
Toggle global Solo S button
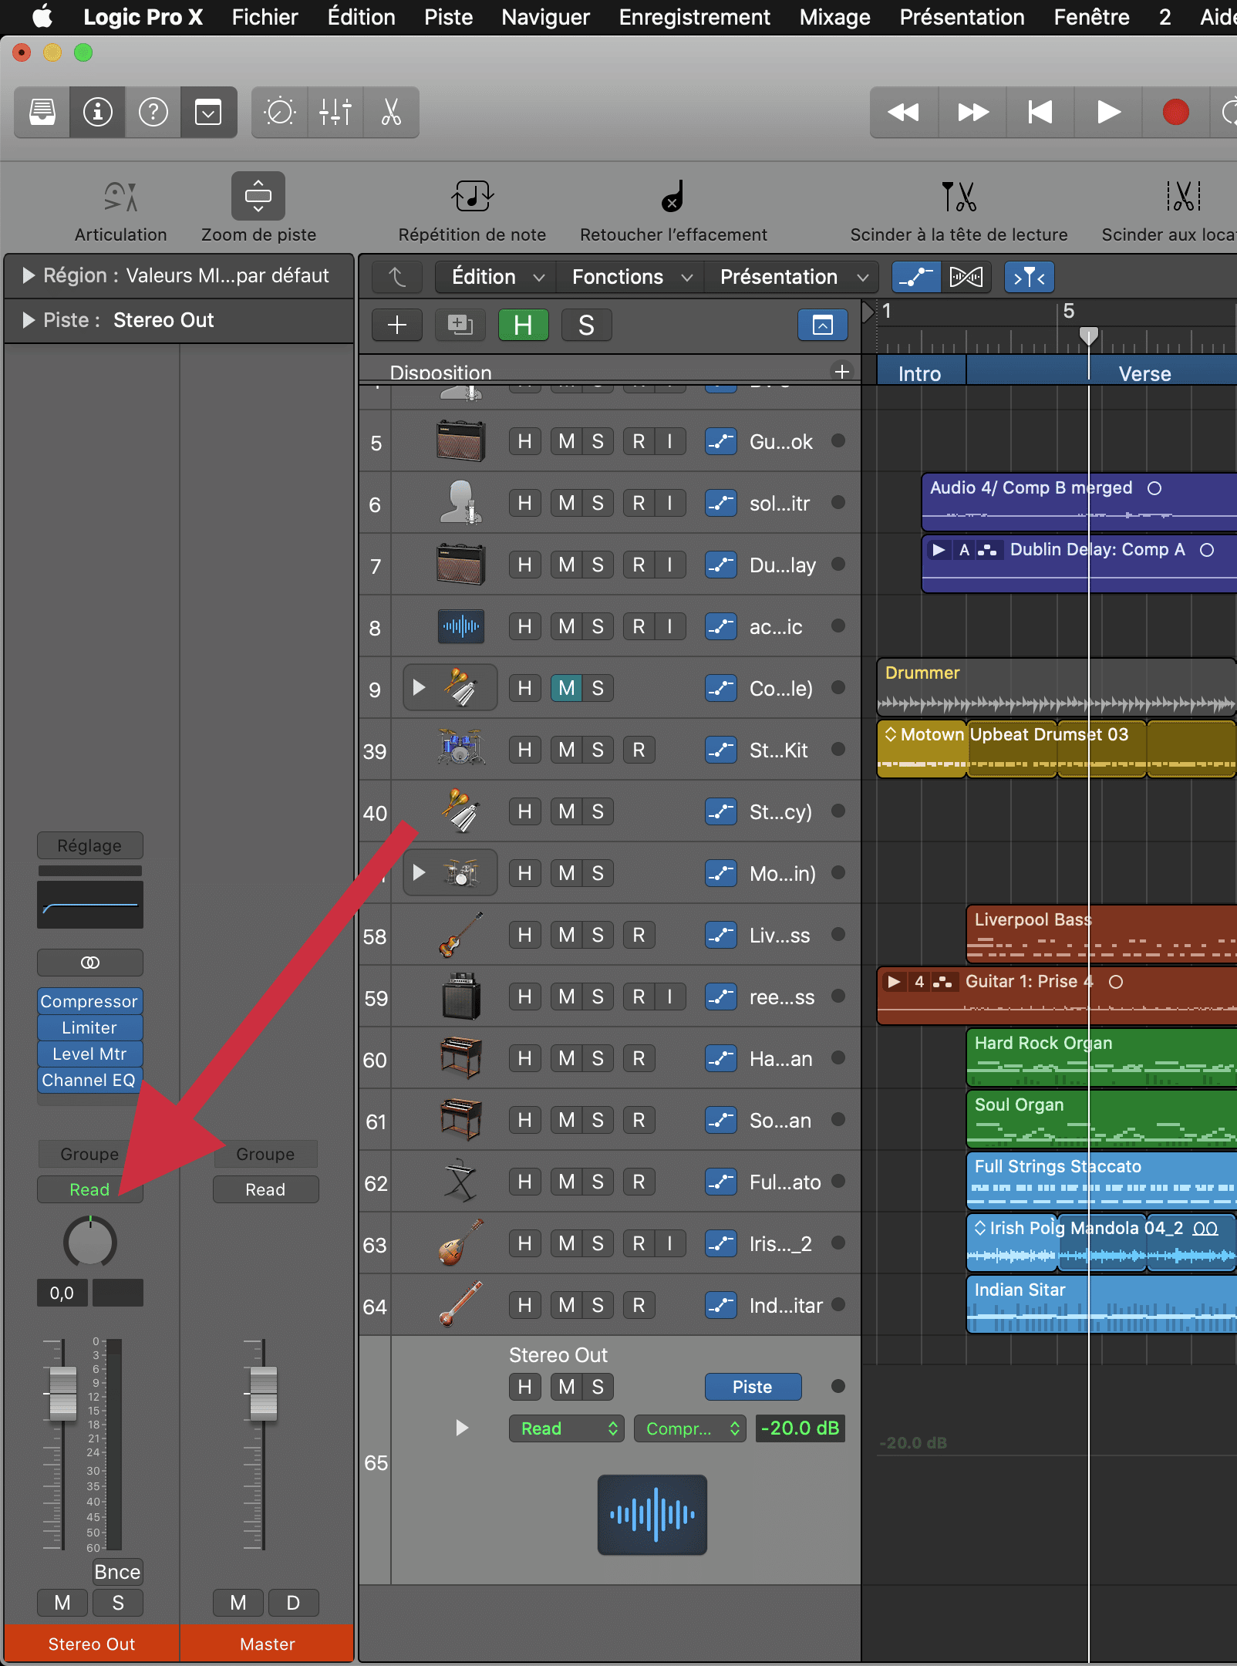tap(586, 325)
